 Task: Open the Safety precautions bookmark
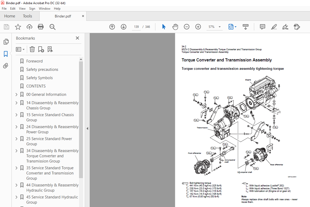point(42,70)
